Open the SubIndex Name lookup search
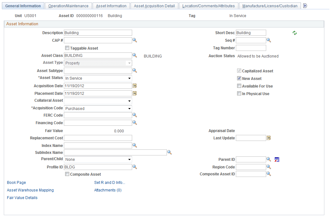 170,152
